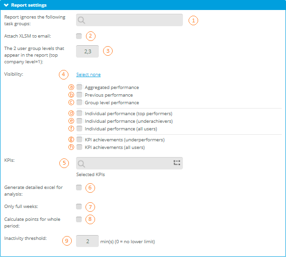Enable Group level performance checkbox
This screenshot has height=257, width=286.
pos(79,102)
